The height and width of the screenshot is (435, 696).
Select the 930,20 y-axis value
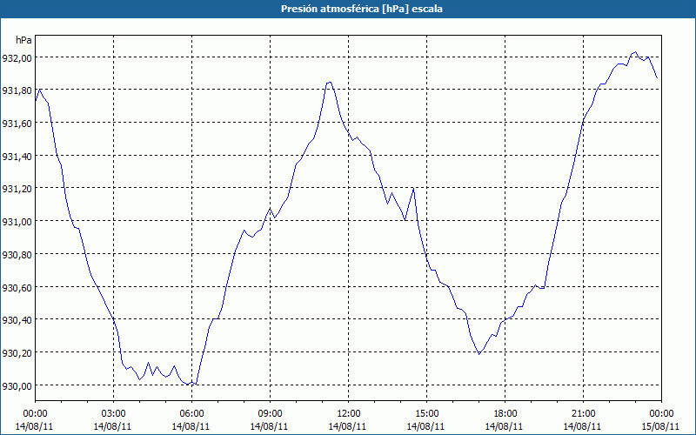[x=17, y=353]
